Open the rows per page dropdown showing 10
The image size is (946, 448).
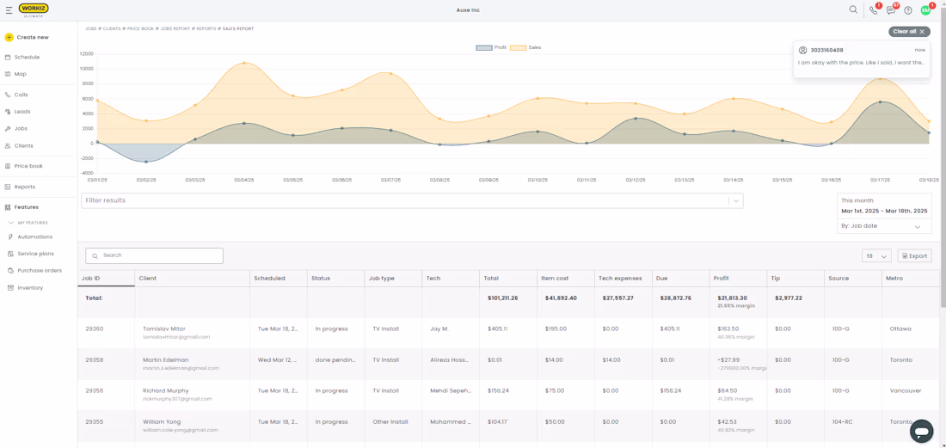876,255
